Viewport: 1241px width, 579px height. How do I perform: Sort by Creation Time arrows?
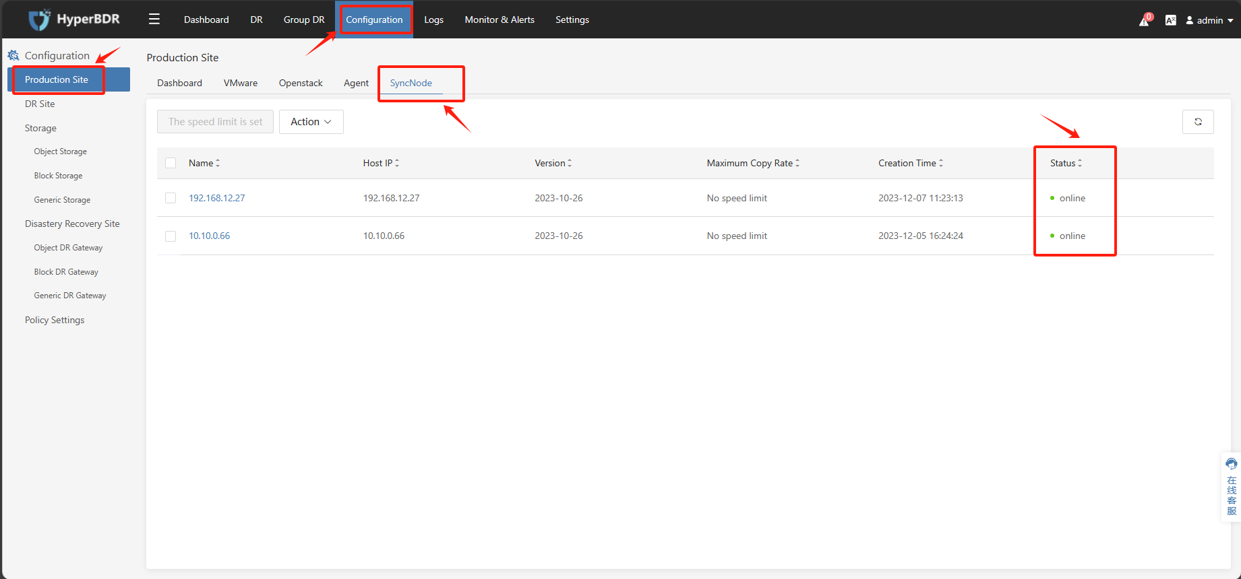click(x=941, y=163)
